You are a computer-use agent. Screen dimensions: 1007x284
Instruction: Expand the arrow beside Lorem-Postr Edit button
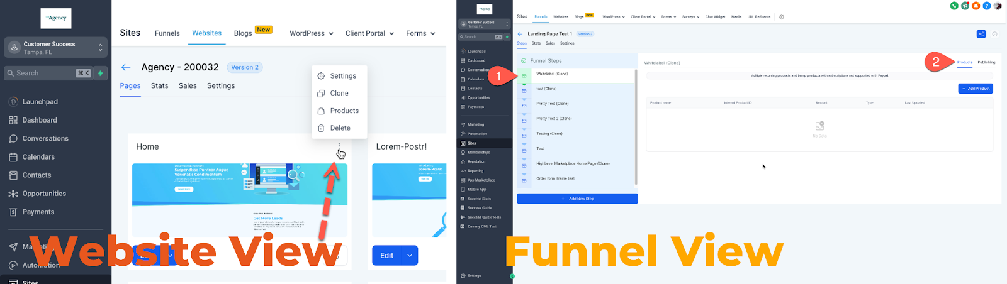[x=410, y=256]
